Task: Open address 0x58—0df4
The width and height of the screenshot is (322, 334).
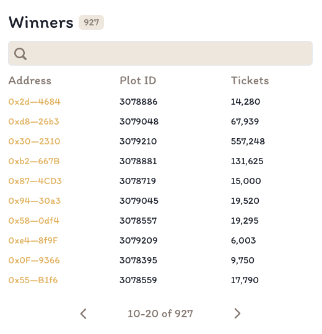Action: pyautogui.click(x=33, y=221)
